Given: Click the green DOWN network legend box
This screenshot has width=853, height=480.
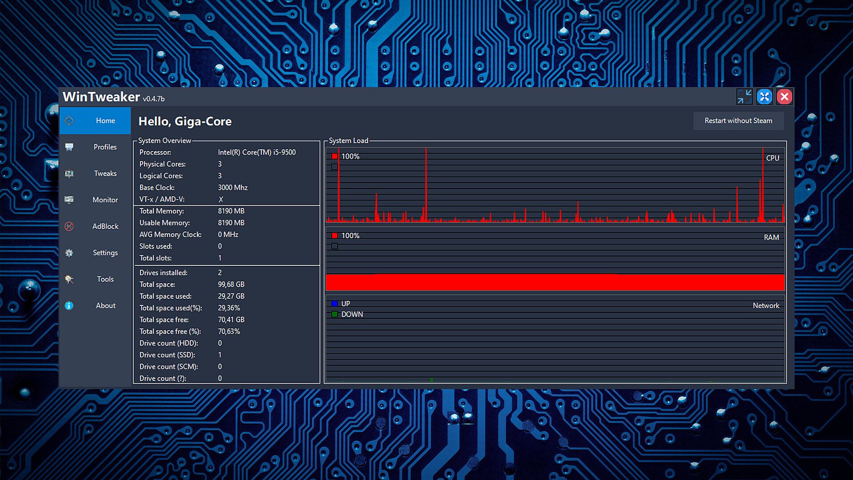Looking at the screenshot, I should click(335, 314).
